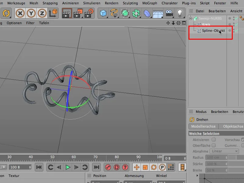Enable the Aktivieren checkbox
This screenshot has width=244, height=183.
tap(213, 140)
